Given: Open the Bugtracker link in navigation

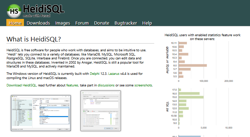Looking at the screenshot, I should coord(126,23).
